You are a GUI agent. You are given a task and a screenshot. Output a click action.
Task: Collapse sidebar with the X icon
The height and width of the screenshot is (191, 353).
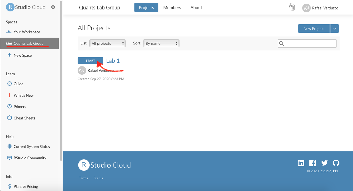point(53,7)
